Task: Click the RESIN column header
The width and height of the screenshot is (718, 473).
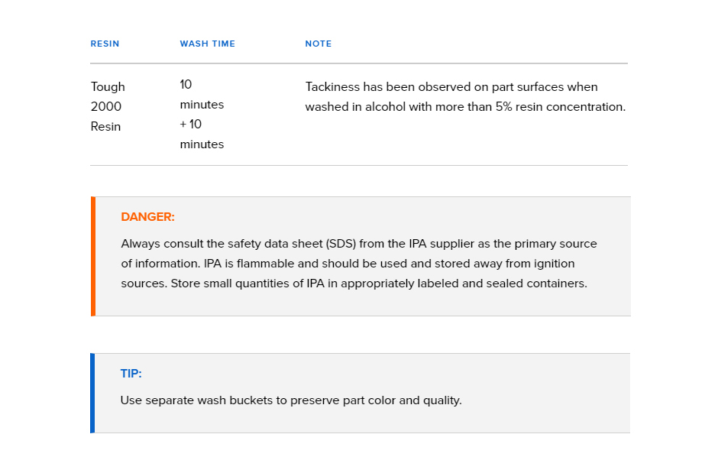Action: (105, 44)
